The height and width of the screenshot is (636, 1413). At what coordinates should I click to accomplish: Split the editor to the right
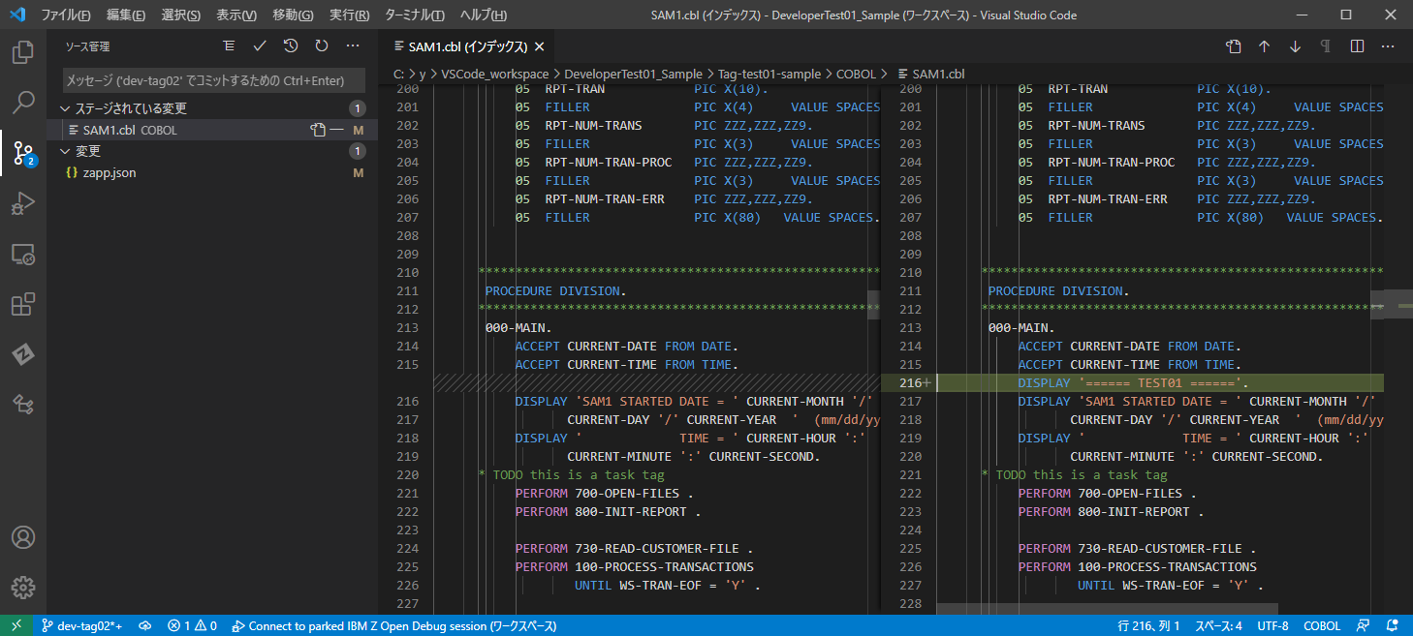1357,45
